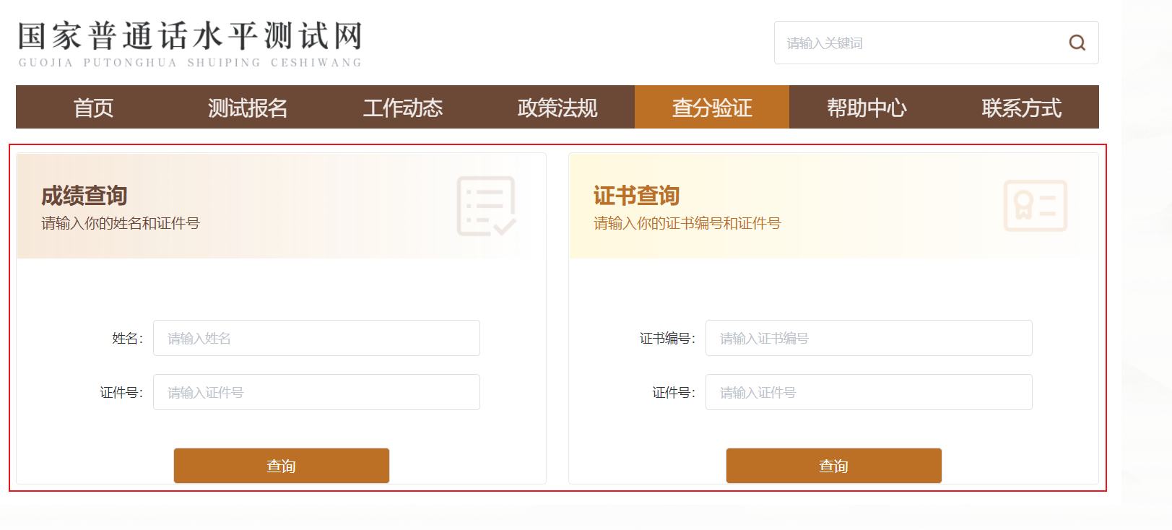Viewport: 1172px width, 530px height.
Task: Click the checklist icon in 成绩查询 panel
Action: click(486, 206)
